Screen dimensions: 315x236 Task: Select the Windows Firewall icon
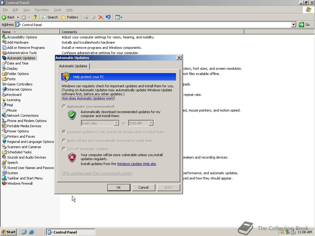coord(4,183)
